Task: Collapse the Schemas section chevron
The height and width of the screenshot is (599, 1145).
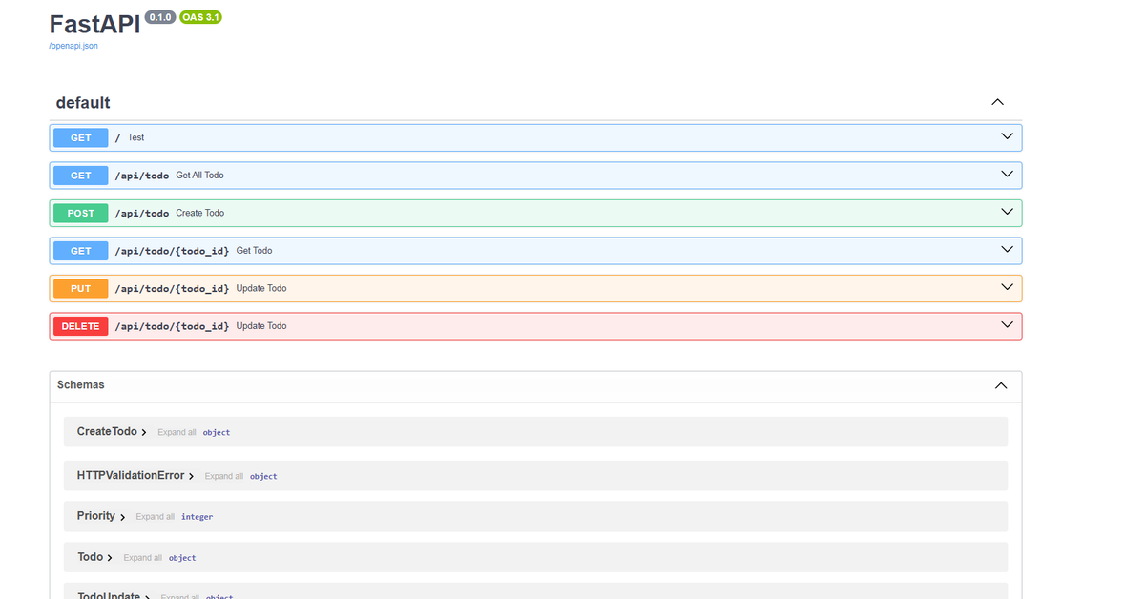Action: 1001,385
